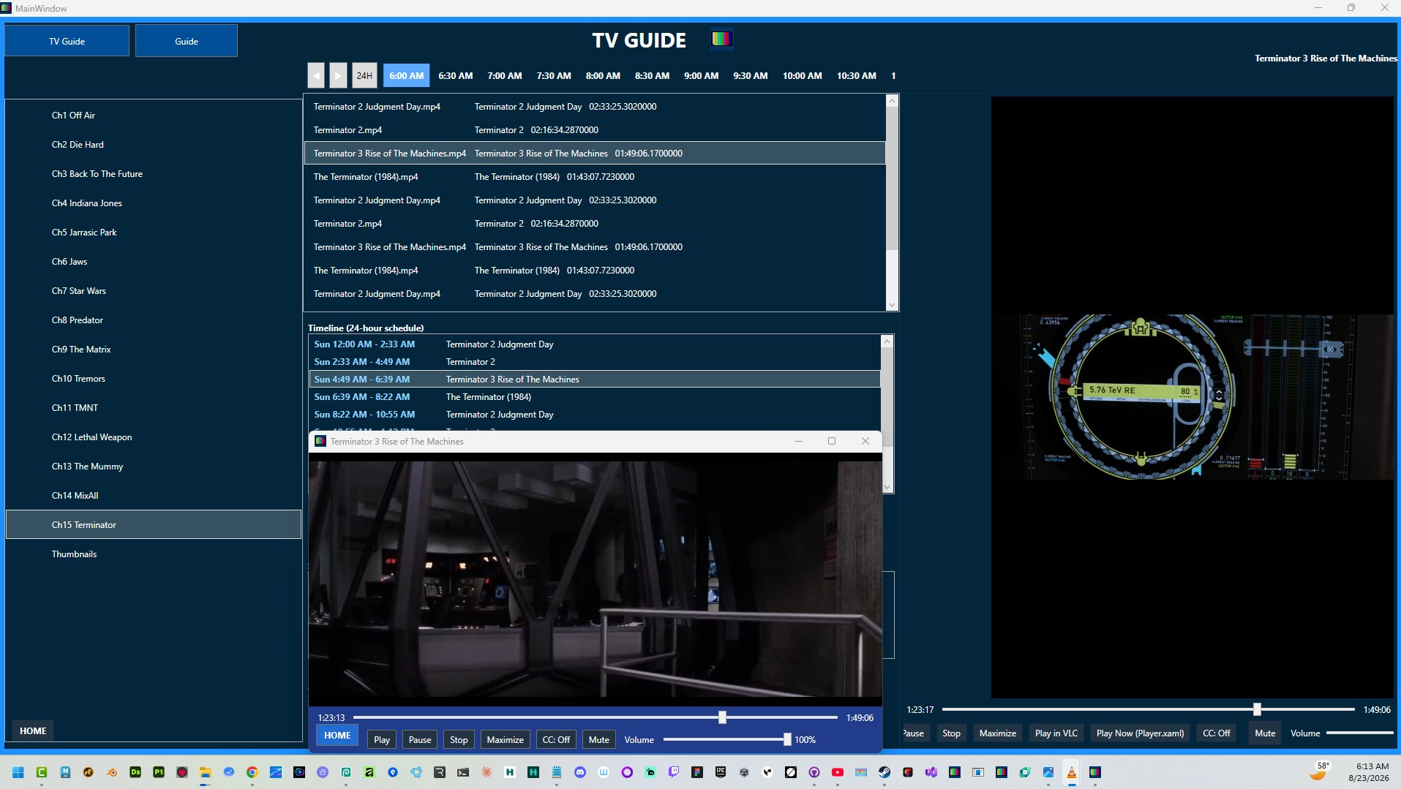1401x789 pixels.
Task: Select channel Ch9 The Matrix
Action: point(154,350)
